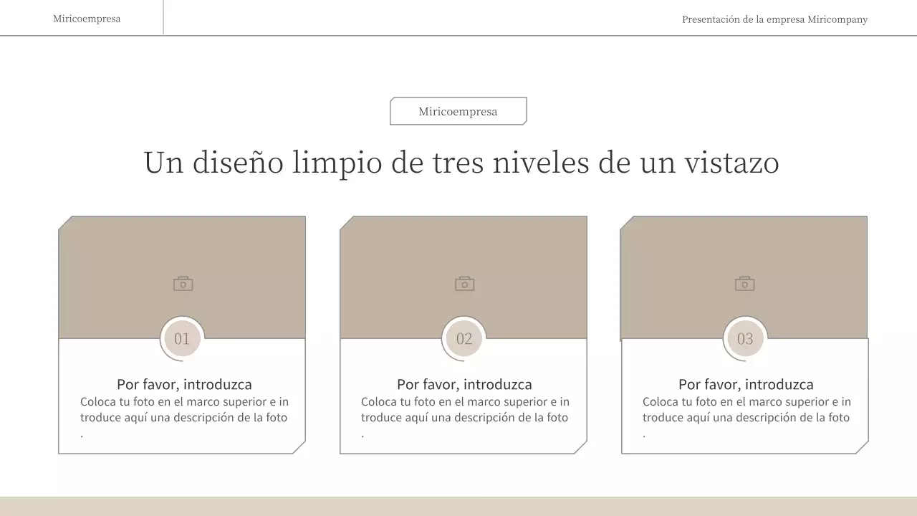The width and height of the screenshot is (917, 516).
Task: Click the Miricoempresa label button above the title
Action: tap(458, 111)
